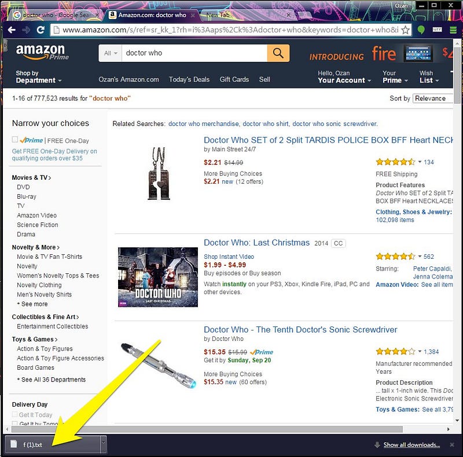Click the CC closed caption badge

[339, 243]
